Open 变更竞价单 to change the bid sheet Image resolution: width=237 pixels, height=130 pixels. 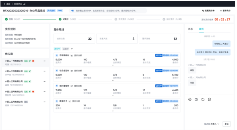[208, 11]
